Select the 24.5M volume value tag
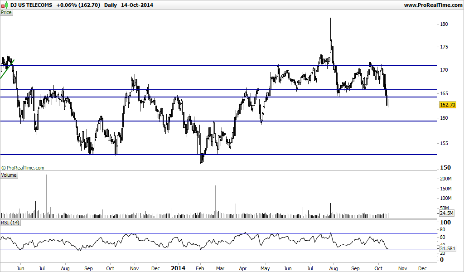Viewport: 464px width, 272px height. pos(446,213)
